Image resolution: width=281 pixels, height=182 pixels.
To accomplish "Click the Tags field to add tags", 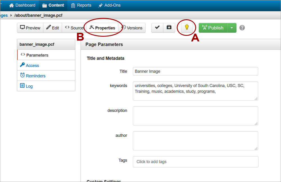I will 195,162.
